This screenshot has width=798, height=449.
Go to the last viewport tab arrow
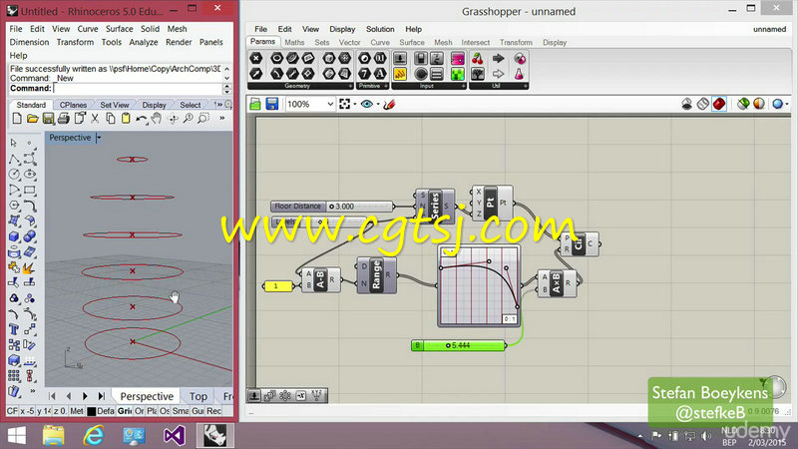click(x=102, y=395)
